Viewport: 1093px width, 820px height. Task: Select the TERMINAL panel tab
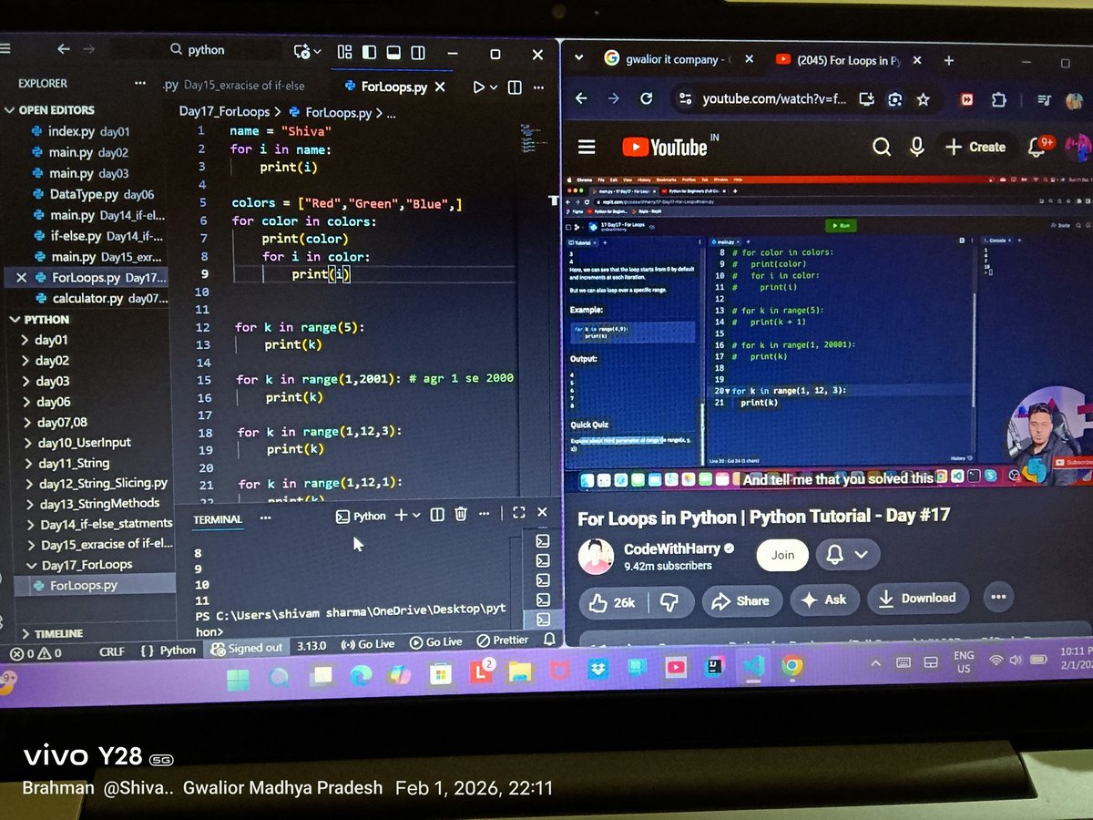(x=218, y=519)
